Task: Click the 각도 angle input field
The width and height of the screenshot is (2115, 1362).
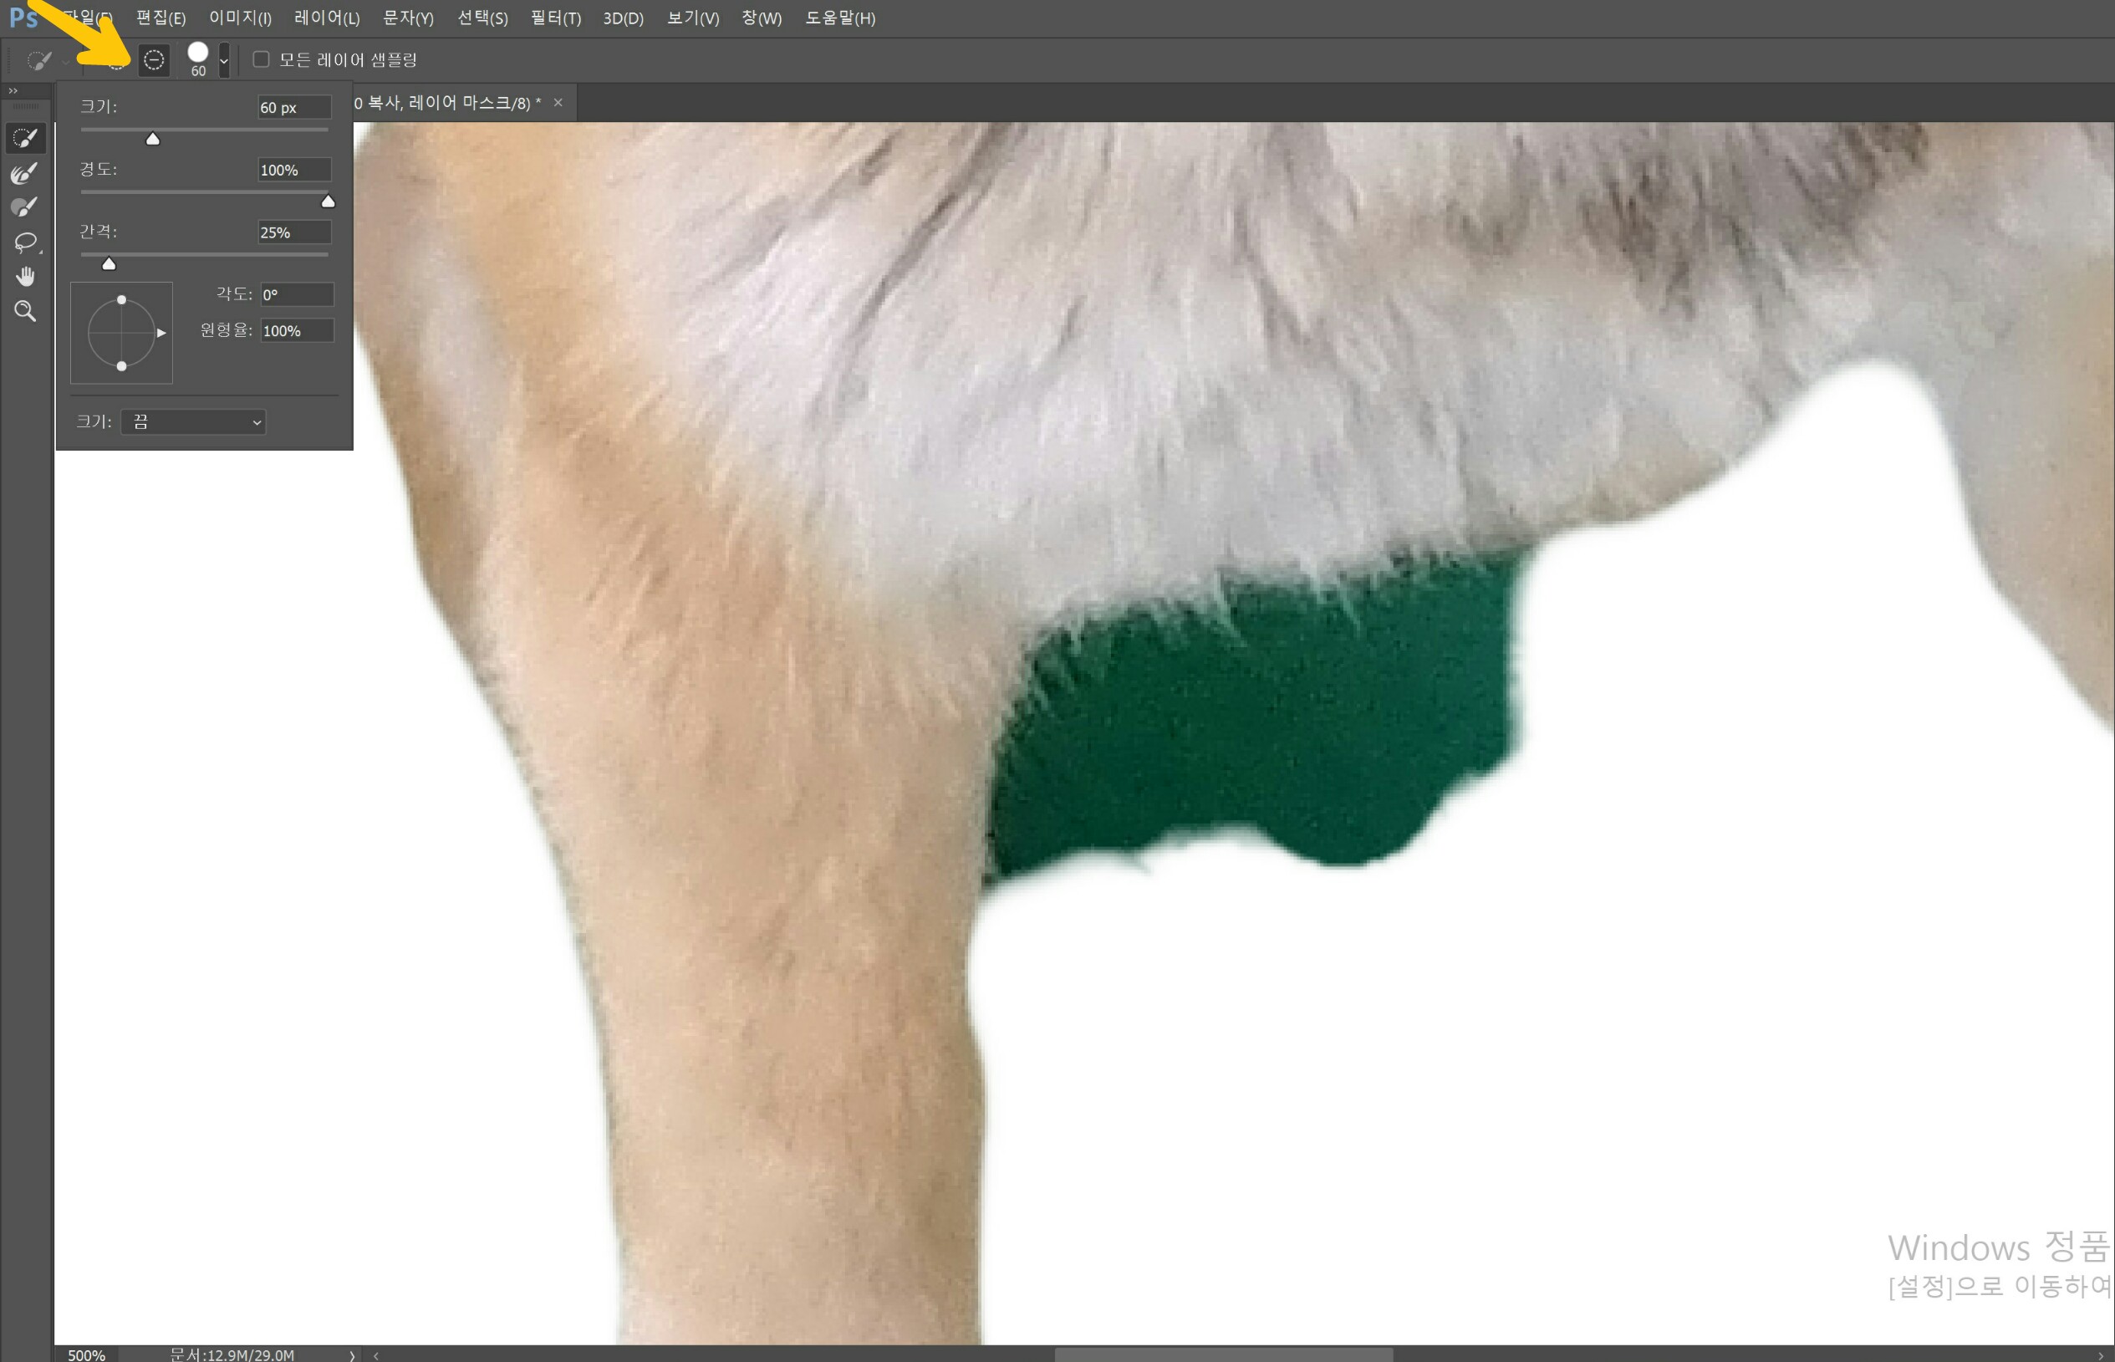Action: click(296, 294)
